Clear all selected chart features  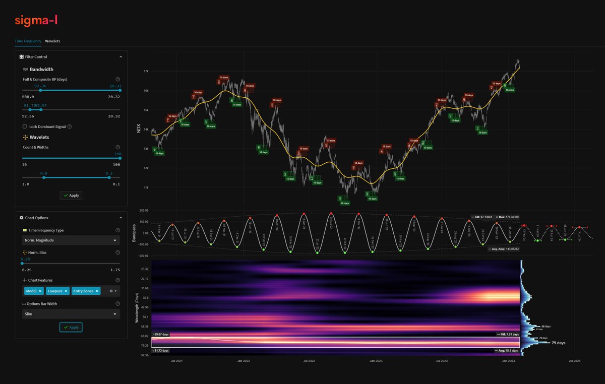(x=111, y=291)
